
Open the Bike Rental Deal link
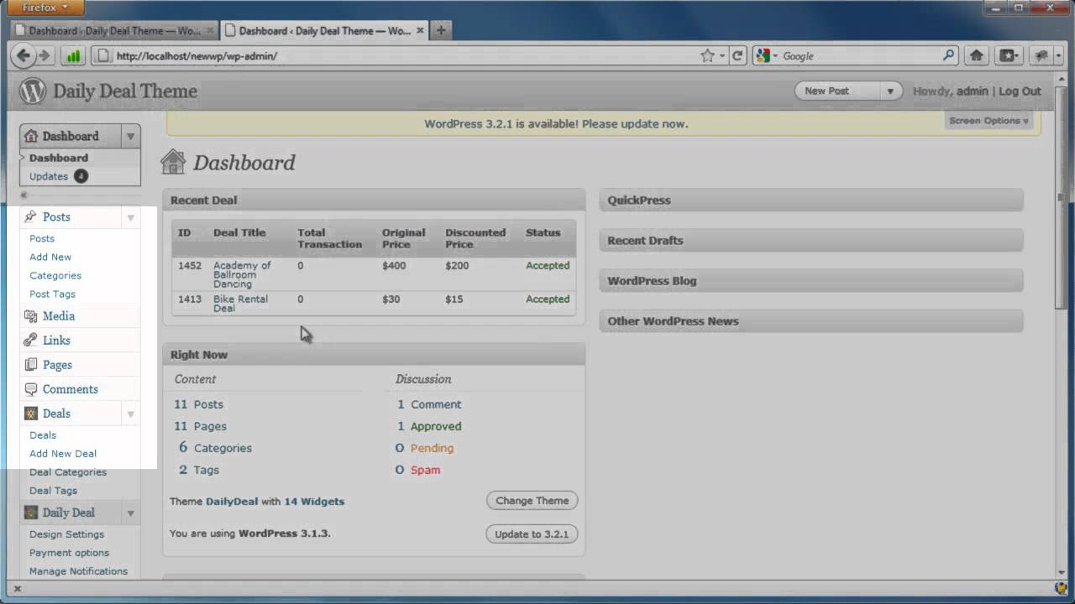242,303
